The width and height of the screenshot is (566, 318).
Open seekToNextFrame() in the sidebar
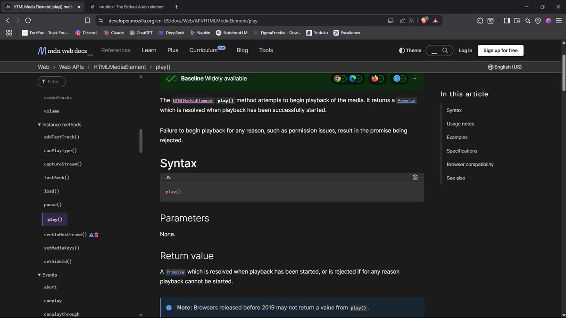(x=65, y=234)
